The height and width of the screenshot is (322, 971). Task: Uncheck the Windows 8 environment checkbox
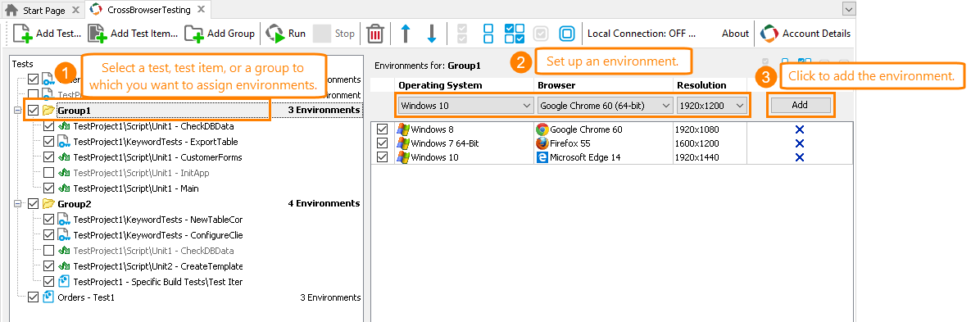click(382, 129)
